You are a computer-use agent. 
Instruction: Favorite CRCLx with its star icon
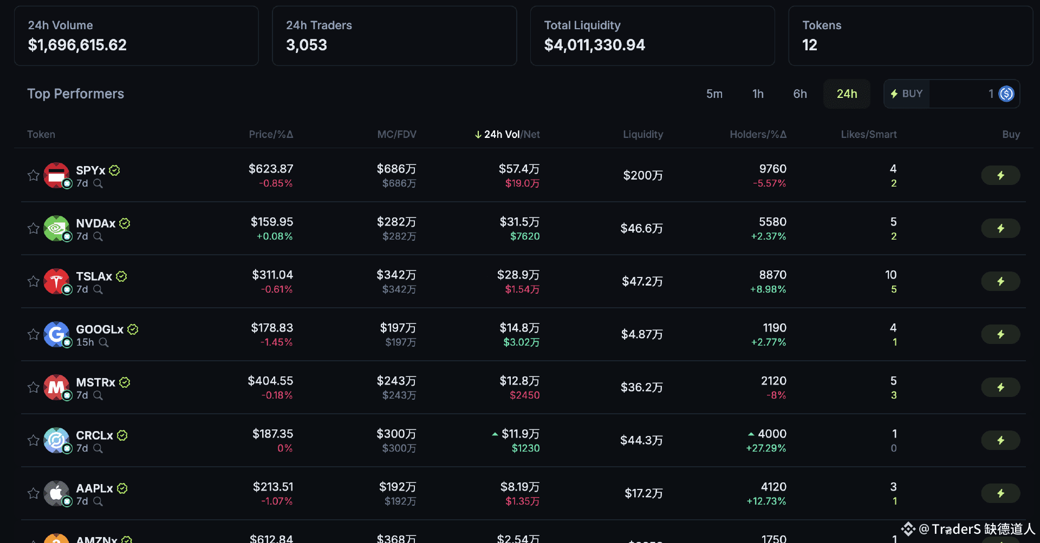click(34, 440)
